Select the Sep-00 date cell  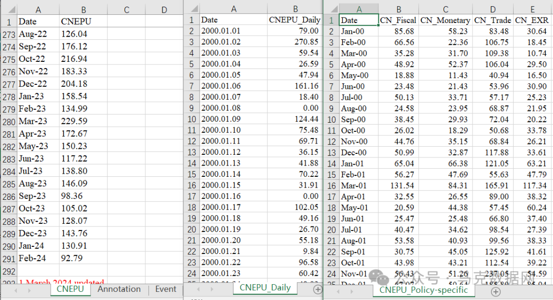pyautogui.click(x=358, y=120)
